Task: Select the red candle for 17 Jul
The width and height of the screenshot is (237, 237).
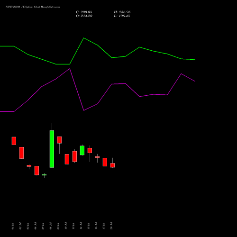Action: [x=105, y=162]
